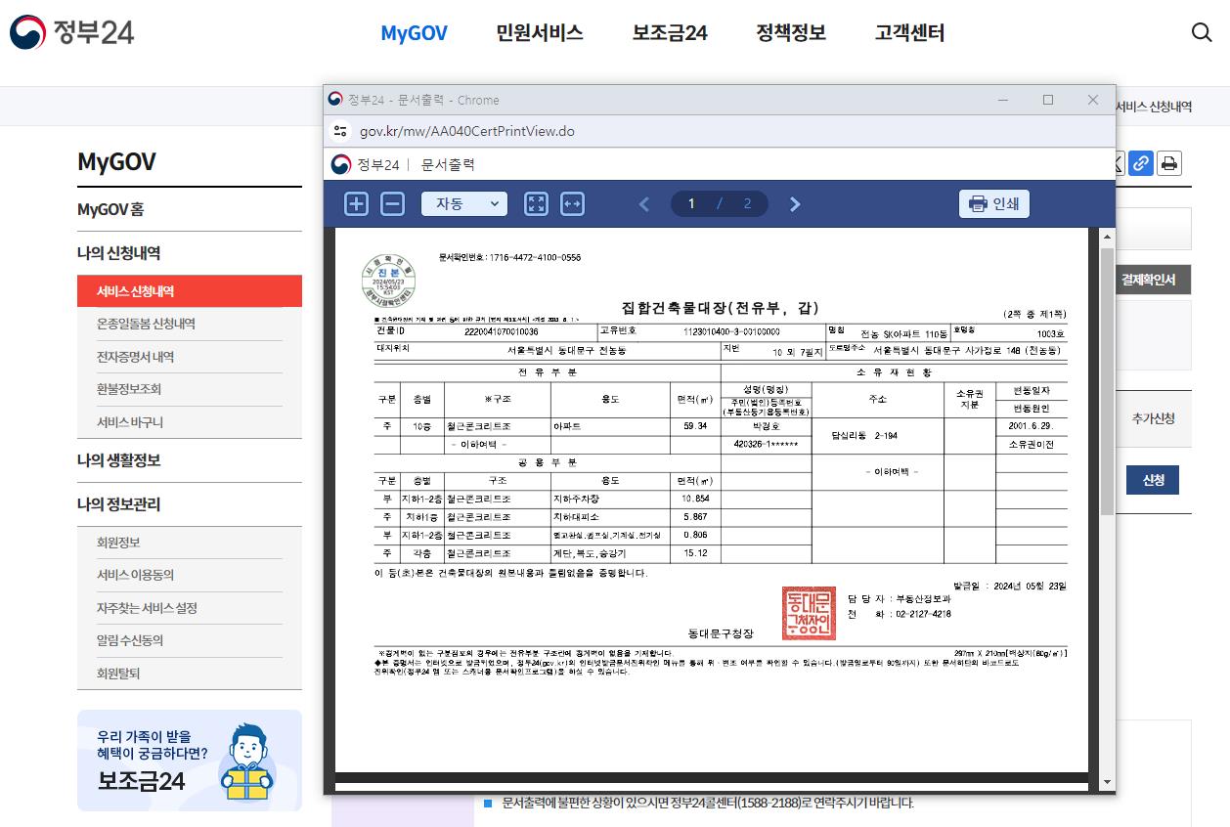Image resolution: width=1230 pixels, height=827 pixels.
Task: Open the 정책정보 top menu
Action: pyautogui.click(x=791, y=32)
